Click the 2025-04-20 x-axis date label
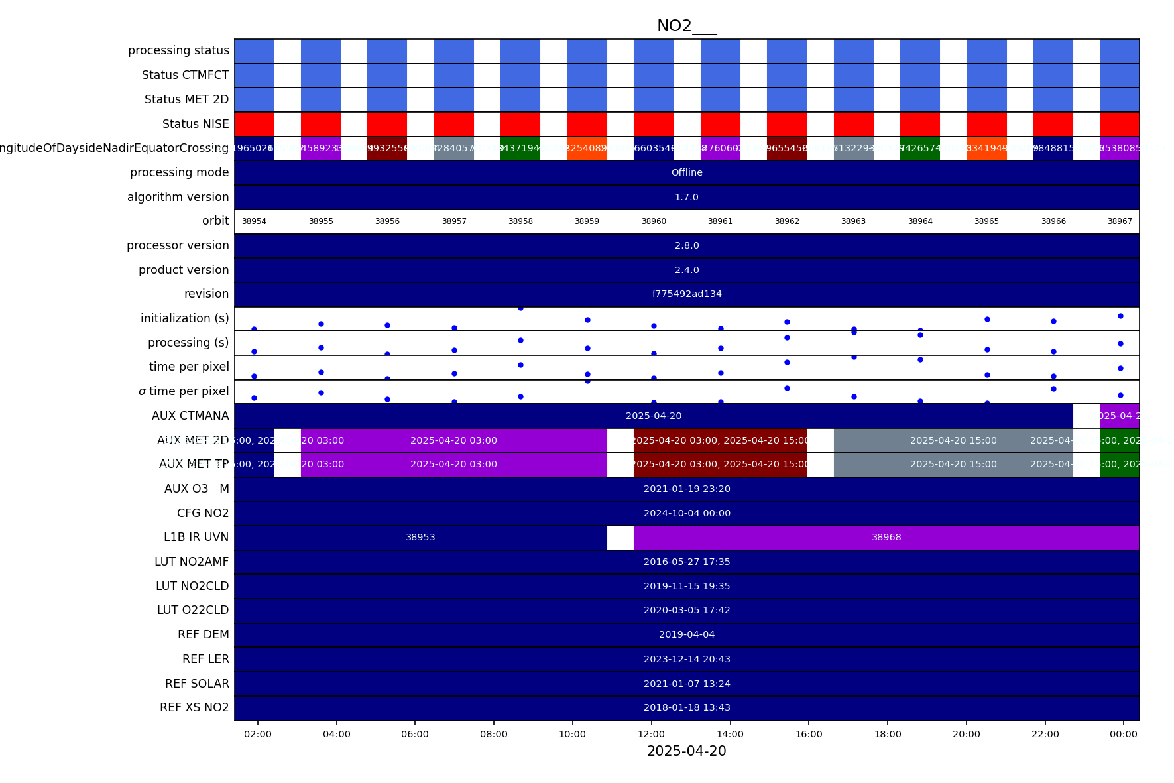This screenshot has width=1174, height=783. click(x=686, y=751)
